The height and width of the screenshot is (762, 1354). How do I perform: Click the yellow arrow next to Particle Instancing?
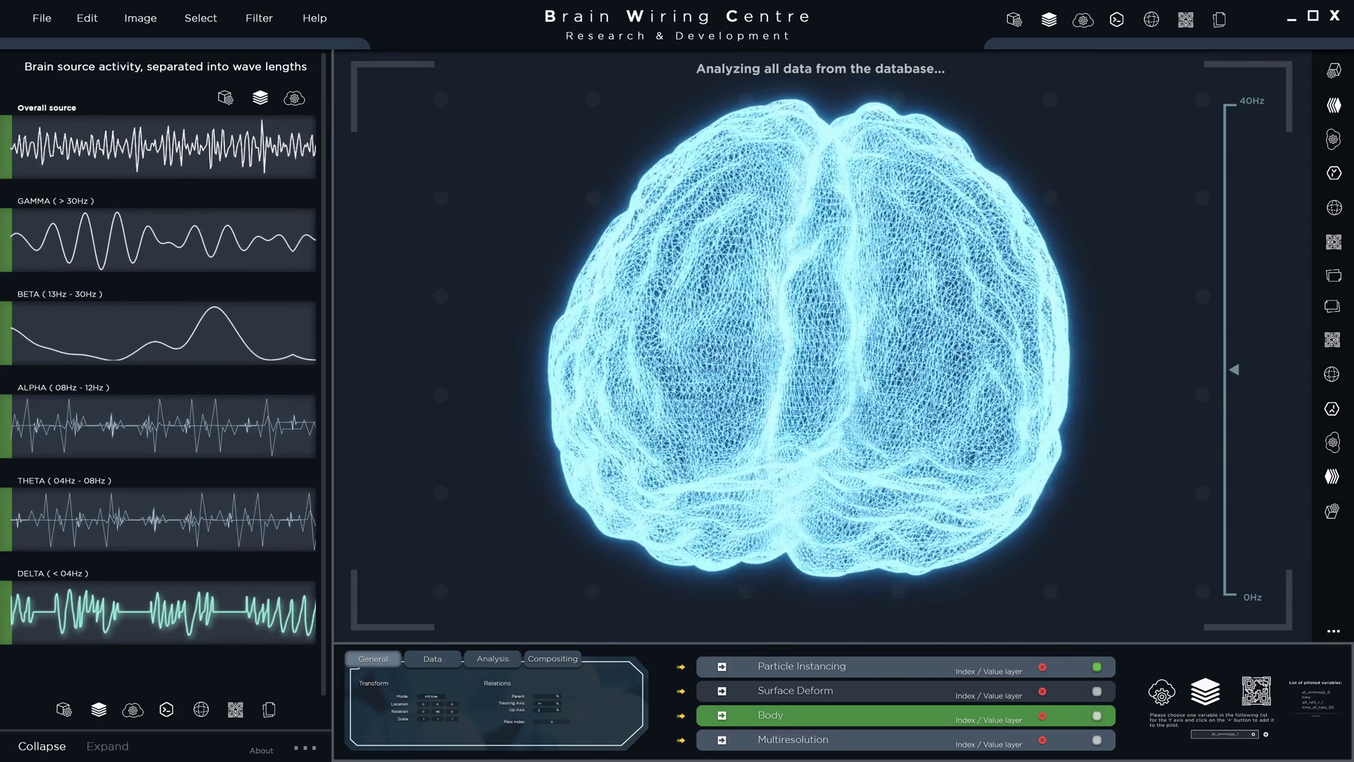point(680,666)
